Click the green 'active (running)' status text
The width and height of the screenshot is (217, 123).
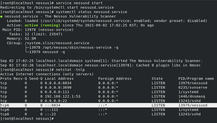click(42, 25)
